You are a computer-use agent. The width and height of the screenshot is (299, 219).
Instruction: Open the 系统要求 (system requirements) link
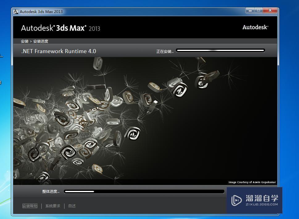click(x=52, y=206)
